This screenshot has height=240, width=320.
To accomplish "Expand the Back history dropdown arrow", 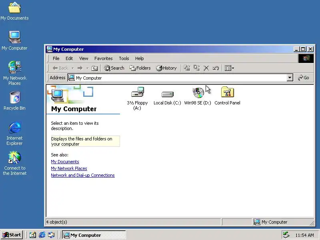I will [72, 68].
